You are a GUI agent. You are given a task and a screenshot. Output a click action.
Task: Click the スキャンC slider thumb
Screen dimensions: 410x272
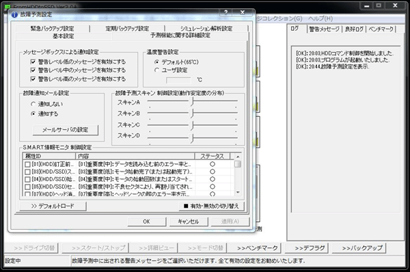192,126
